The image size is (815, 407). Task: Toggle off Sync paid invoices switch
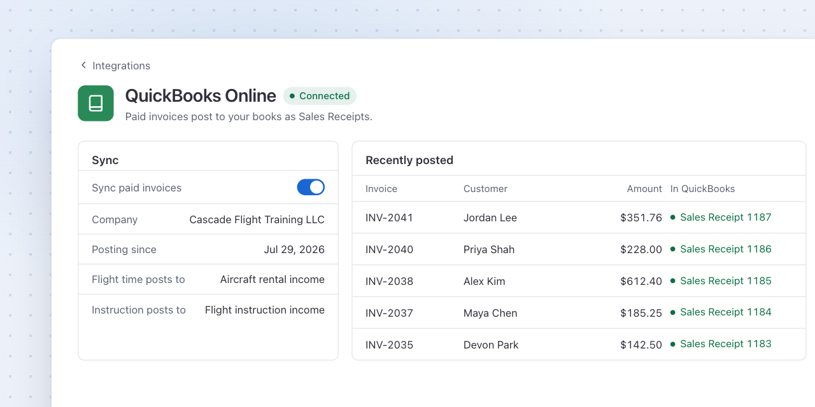click(x=311, y=187)
